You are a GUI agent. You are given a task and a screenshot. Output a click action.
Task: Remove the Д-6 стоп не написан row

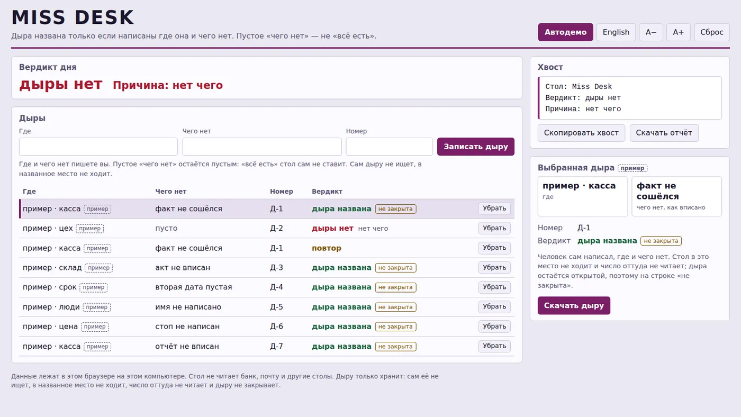[x=494, y=327]
